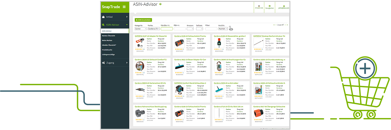
Task: Expand the Artikel sidebar section
Action: [x=115, y=17]
